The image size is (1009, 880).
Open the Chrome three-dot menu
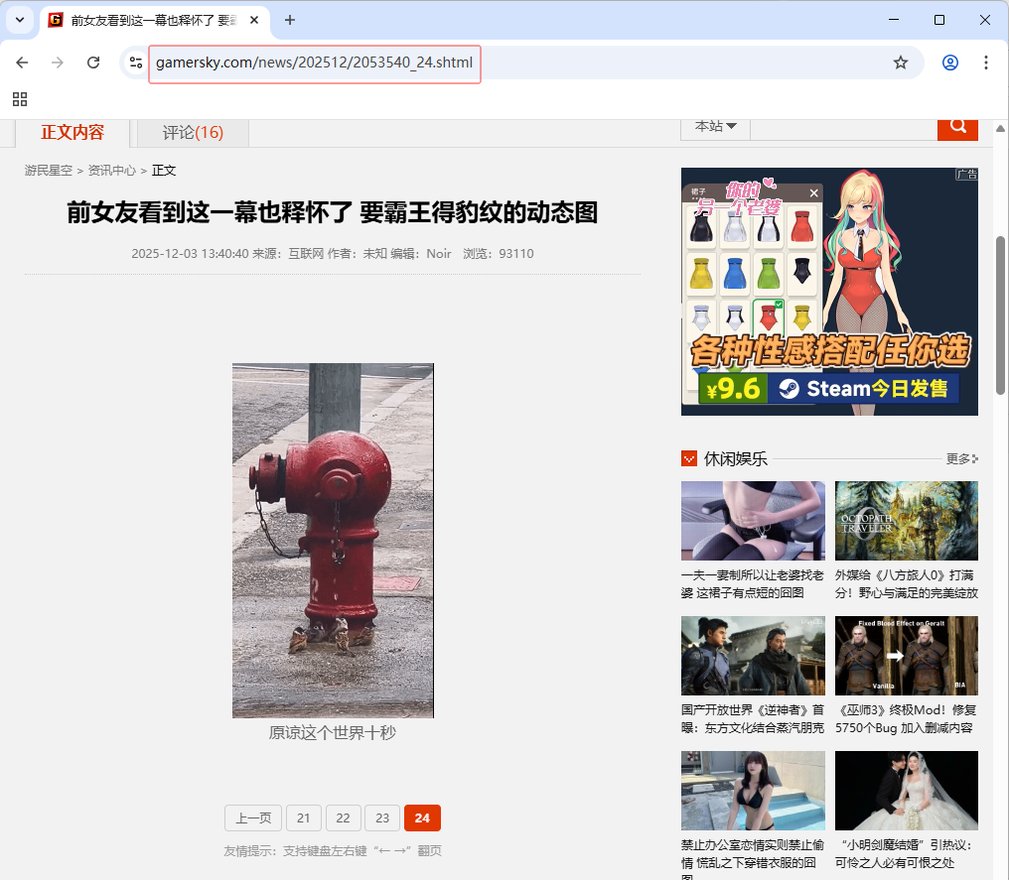coord(986,62)
